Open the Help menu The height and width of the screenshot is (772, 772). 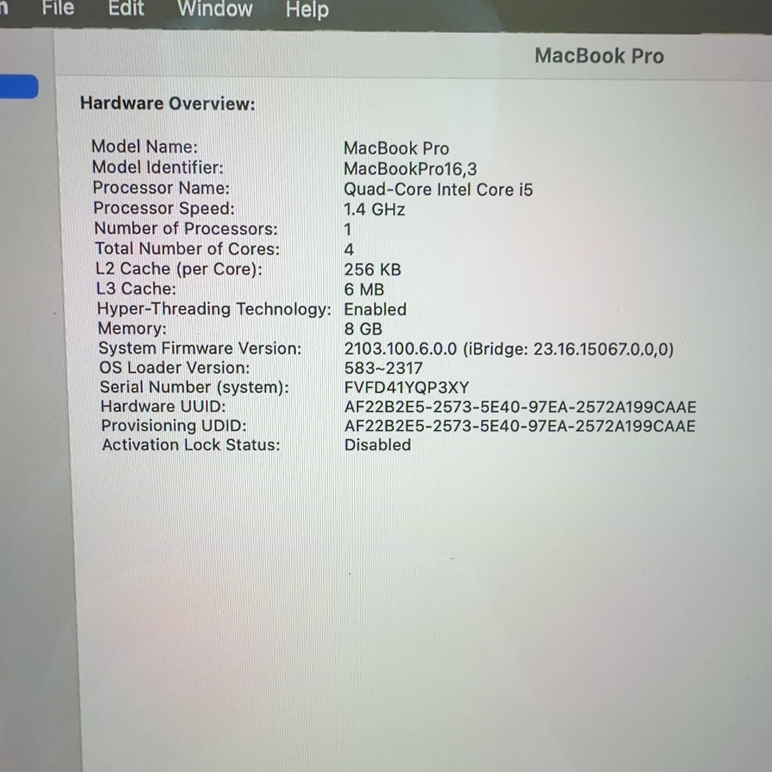[x=307, y=10]
